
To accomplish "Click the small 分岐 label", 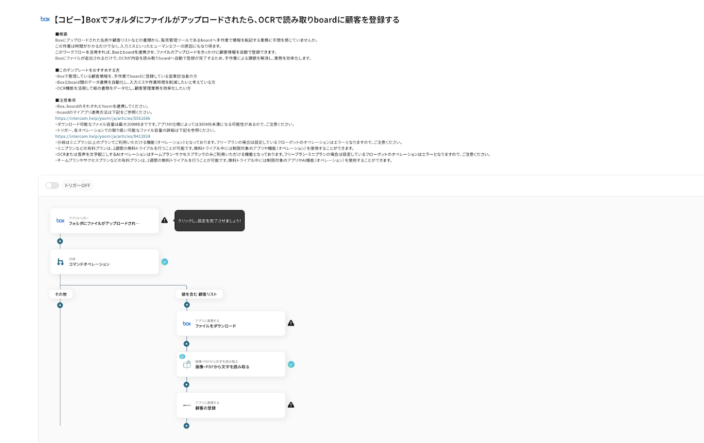I will point(72,259).
